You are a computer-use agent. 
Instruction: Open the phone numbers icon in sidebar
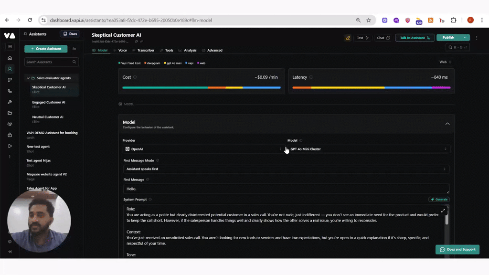[10, 91]
